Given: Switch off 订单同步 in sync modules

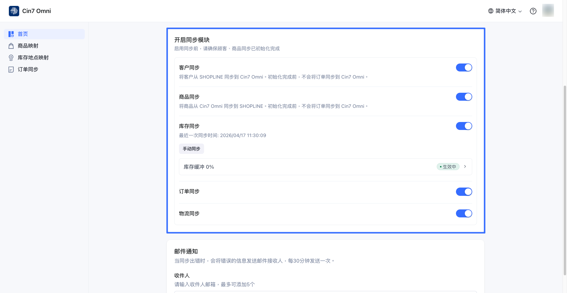Looking at the screenshot, I should pyautogui.click(x=464, y=192).
